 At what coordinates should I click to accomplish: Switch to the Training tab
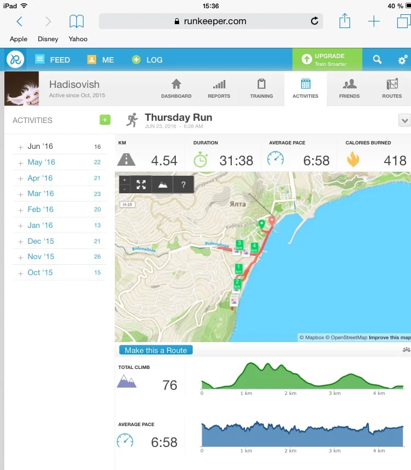click(x=262, y=88)
